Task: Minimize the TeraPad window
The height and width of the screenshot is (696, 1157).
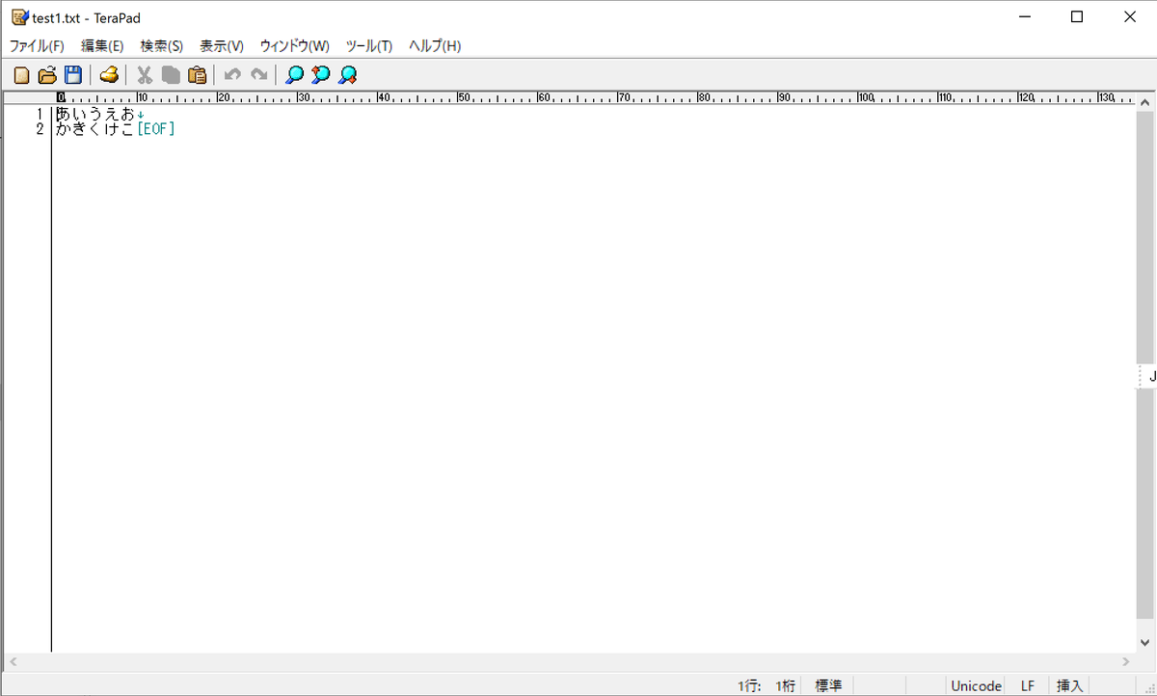Action: tap(1025, 16)
